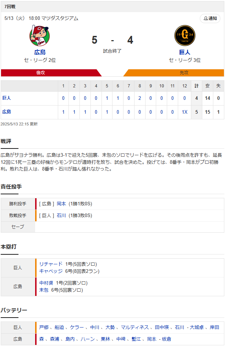225x346 pixels.
Task: Open winning pitcher 岡本 link
Action: (x=61, y=204)
